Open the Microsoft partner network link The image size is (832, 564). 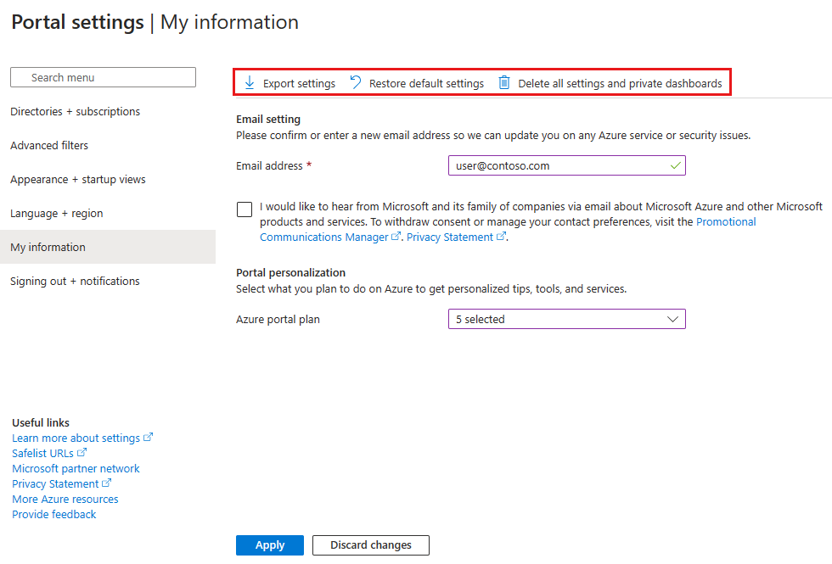76,468
